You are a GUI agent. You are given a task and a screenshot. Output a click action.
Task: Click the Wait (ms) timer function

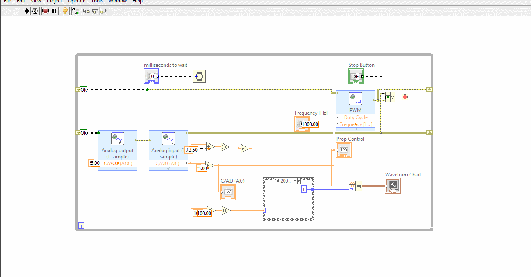point(199,76)
